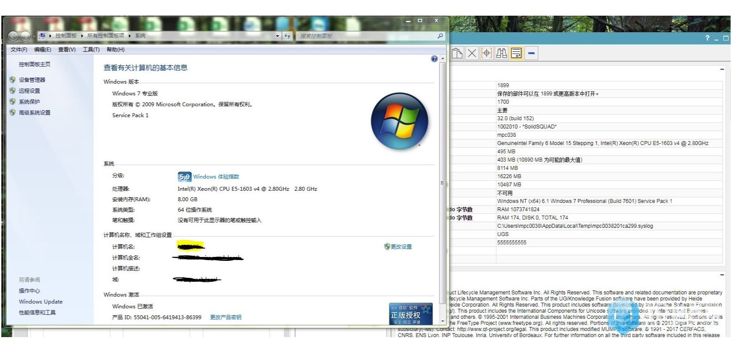731x341 pixels.
Task: Click processor text Intel Xeon E5-1603
Action: (247, 189)
